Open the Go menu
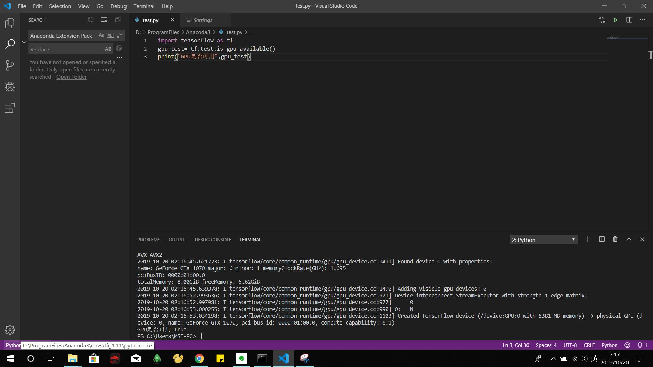The height and width of the screenshot is (367, 653). tap(100, 6)
